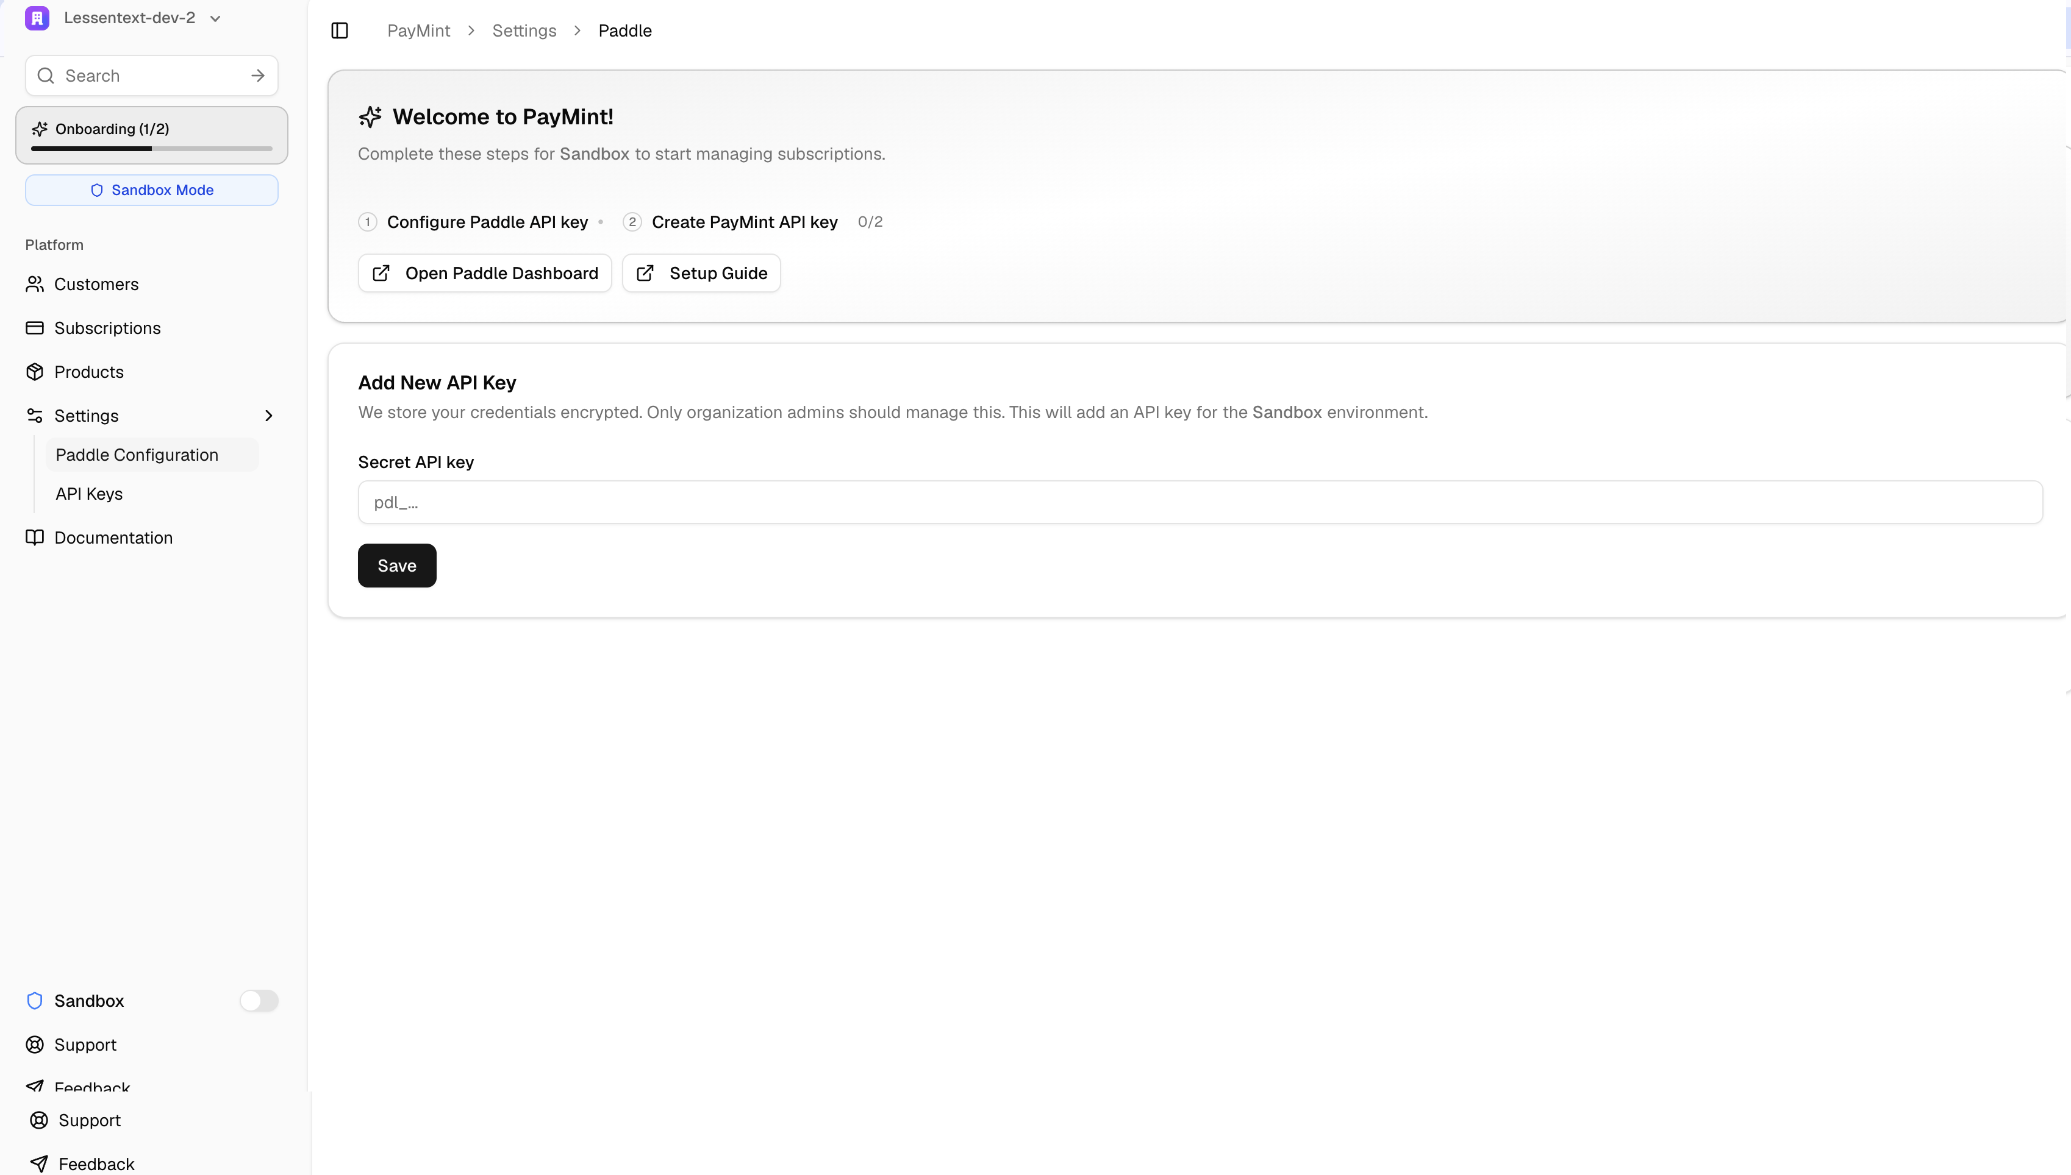Image resolution: width=2071 pixels, height=1175 pixels.
Task: Click the Customers sidebar icon
Action: click(x=35, y=284)
